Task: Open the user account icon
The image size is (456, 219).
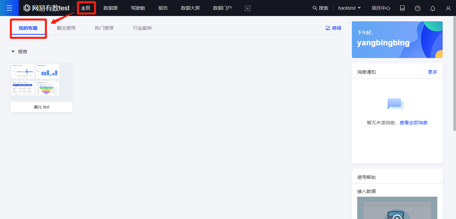Action: [x=448, y=8]
